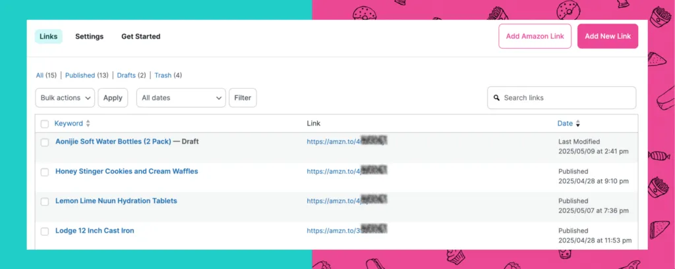The image size is (675, 269).
Task: Go to the Get Started tab
Action: click(141, 37)
